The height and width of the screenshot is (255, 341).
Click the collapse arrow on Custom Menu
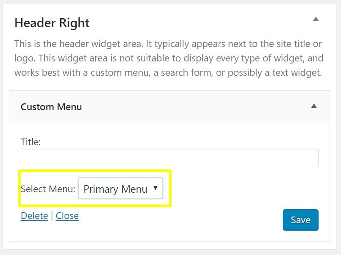pos(314,106)
